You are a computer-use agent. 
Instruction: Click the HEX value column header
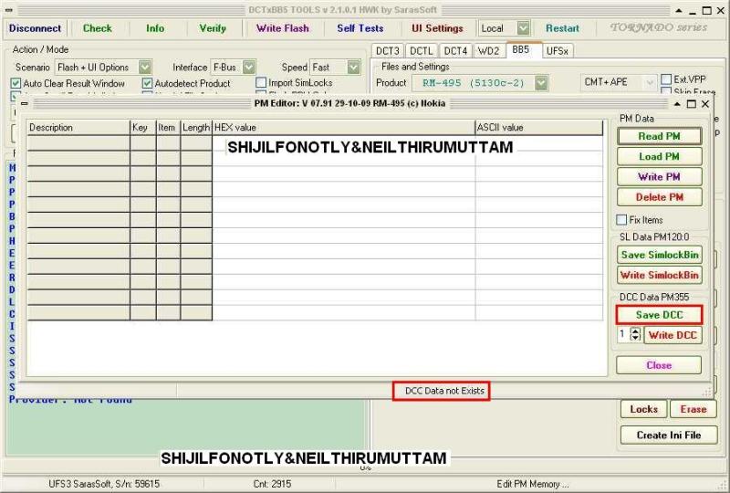click(x=344, y=128)
